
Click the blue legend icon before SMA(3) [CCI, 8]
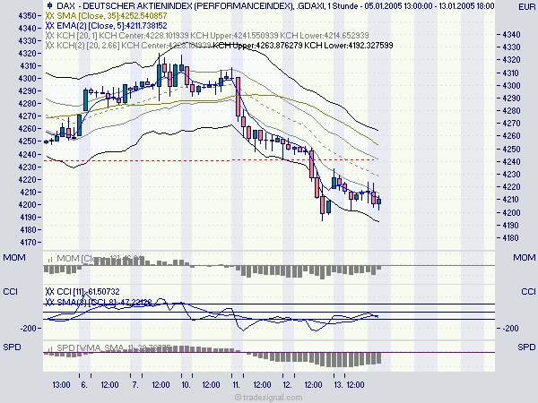pyautogui.click(x=49, y=303)
